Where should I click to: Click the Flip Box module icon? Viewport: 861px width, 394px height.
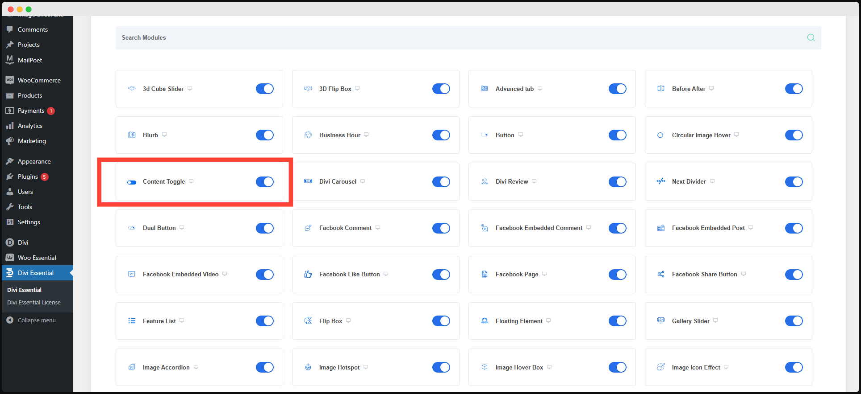[x=308, y=321]
